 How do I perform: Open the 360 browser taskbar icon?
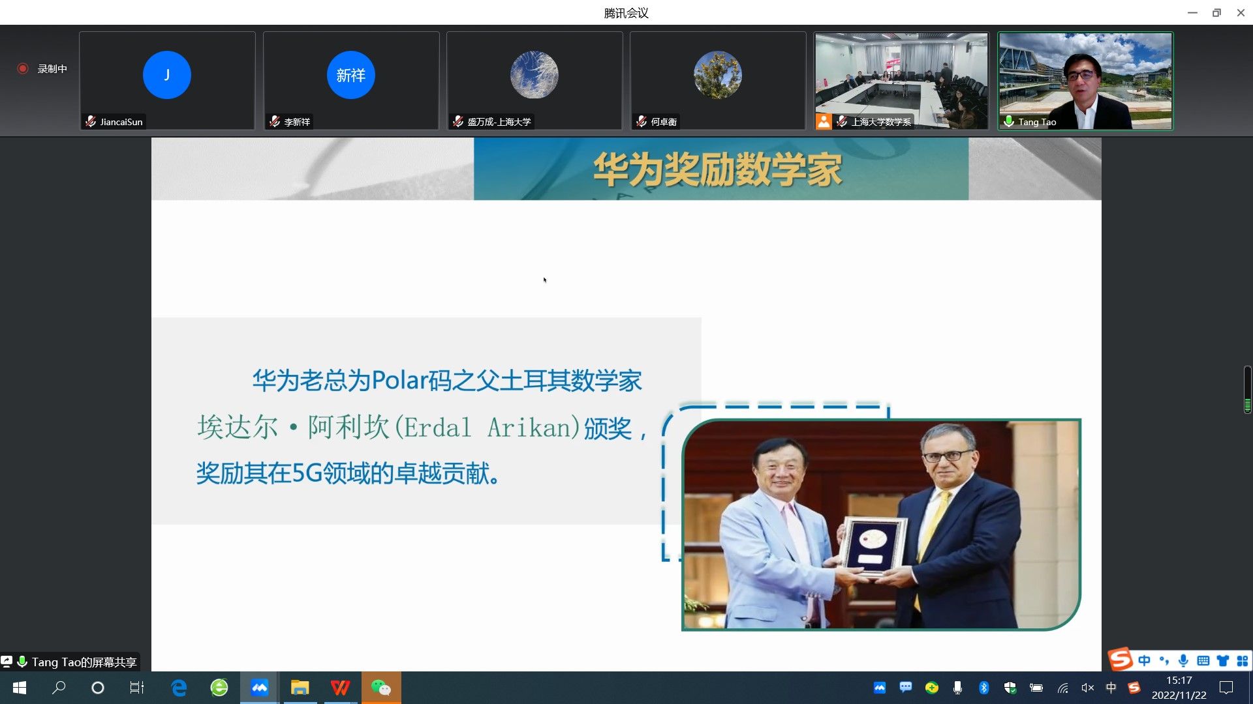(x=219, y=688)
